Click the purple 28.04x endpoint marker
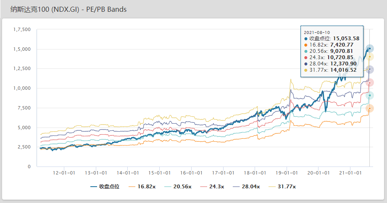The height and width of the screenshot is (203, 387). click(369, 70)
